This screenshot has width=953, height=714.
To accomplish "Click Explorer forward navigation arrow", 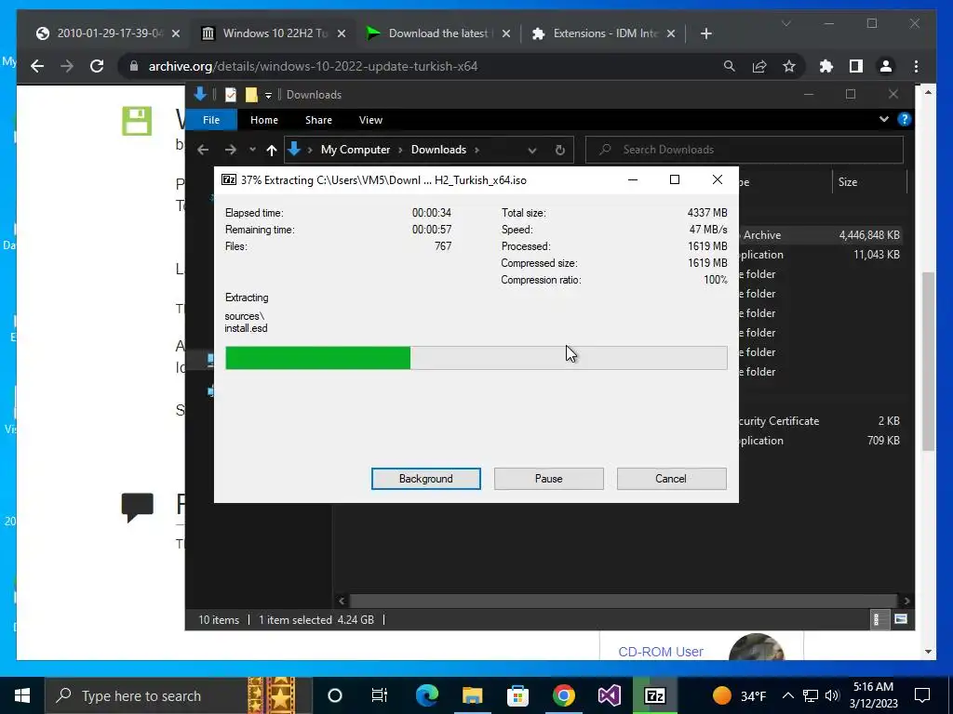I will (231, 150).
